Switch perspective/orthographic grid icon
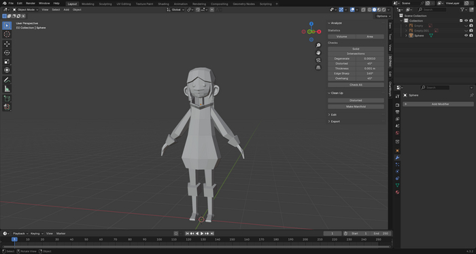This screenshot has height=254, width=476. pos(318,68)
